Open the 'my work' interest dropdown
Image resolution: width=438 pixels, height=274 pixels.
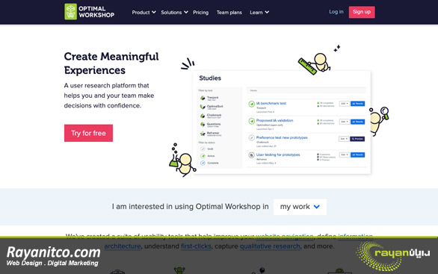pyautogui.click(x=300, y=207)
